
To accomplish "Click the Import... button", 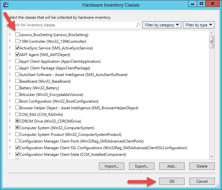I will pos(111,166).
